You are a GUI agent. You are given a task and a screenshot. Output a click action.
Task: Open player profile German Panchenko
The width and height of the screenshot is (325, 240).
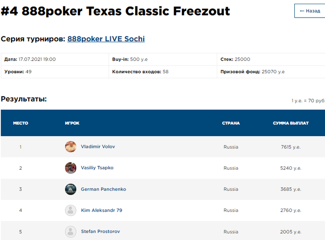[x=104, y=189]
